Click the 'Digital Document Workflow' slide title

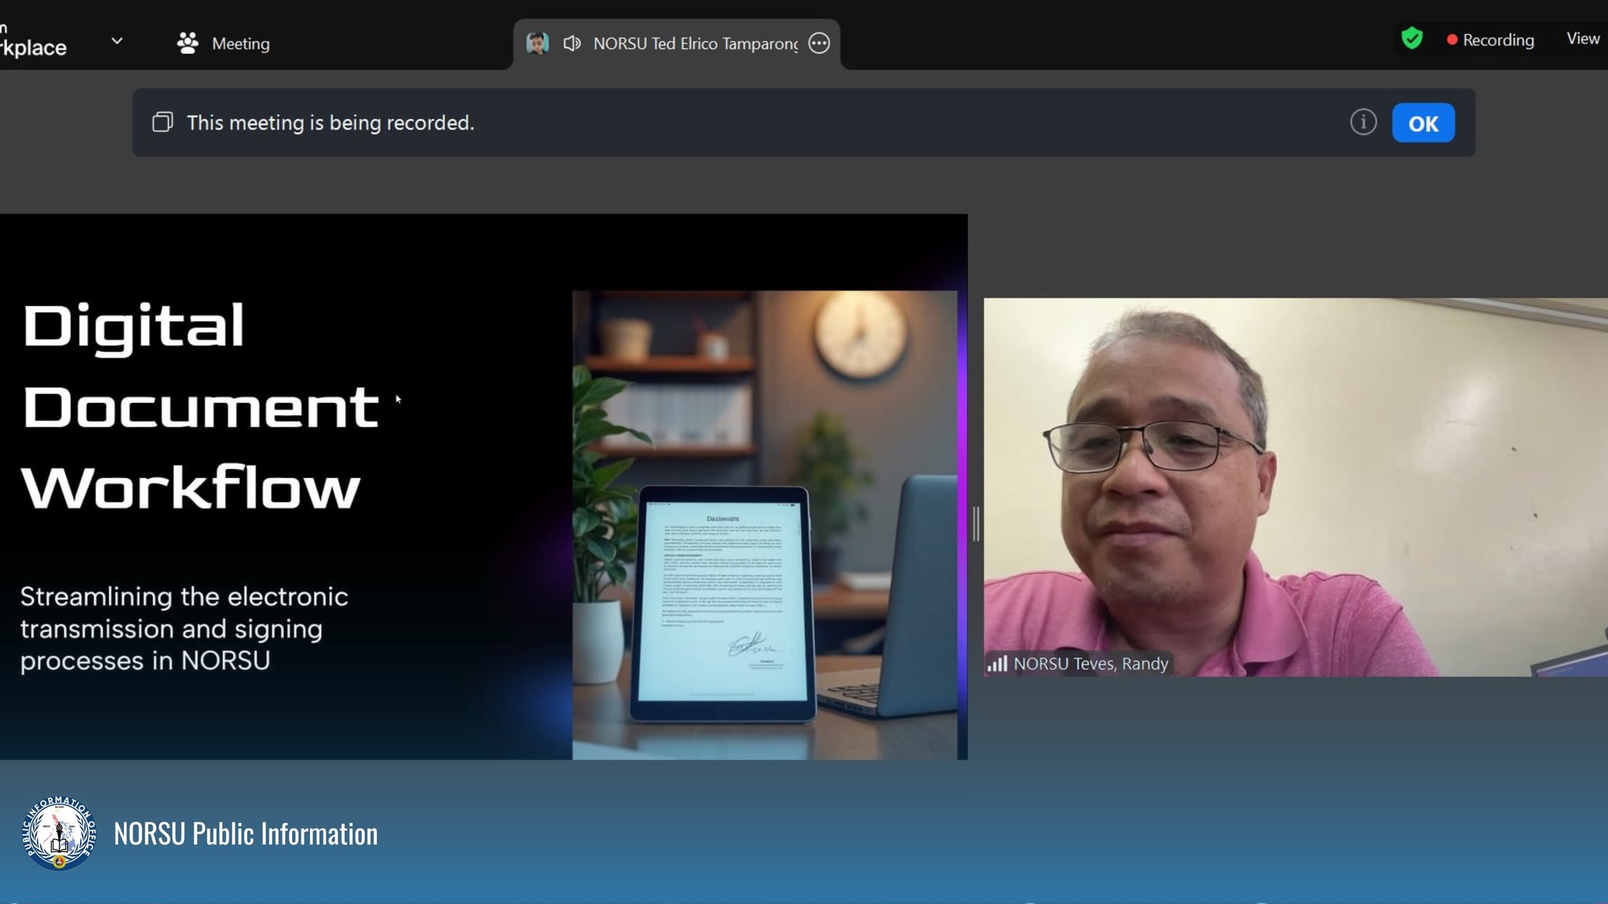(x=201, y=406)
